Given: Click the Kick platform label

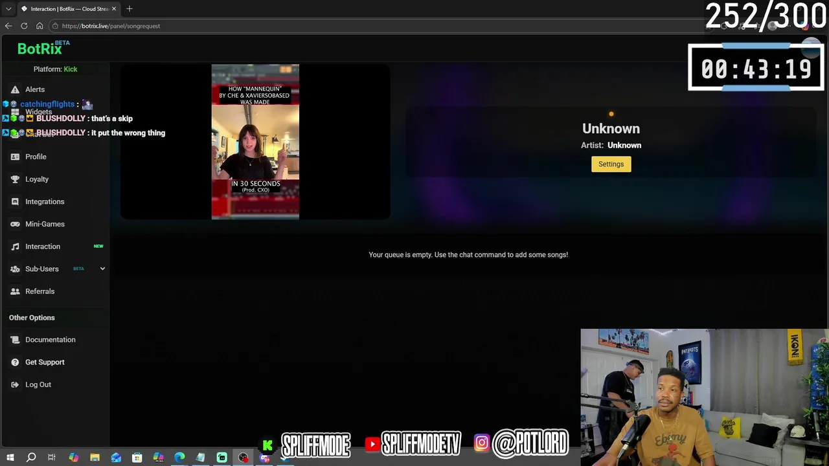Looking at the screenshot, I should [71, 69].
